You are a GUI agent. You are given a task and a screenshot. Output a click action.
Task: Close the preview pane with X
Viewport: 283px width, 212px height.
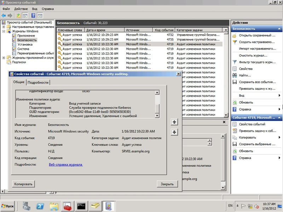[x=224, y=122]
